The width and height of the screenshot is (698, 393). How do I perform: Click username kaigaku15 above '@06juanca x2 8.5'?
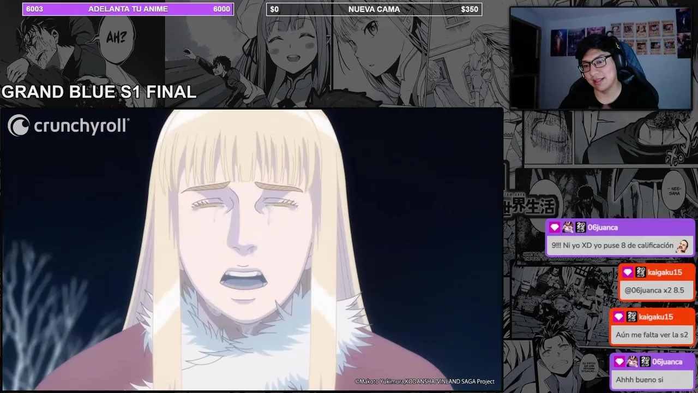[x=665, y=272]
